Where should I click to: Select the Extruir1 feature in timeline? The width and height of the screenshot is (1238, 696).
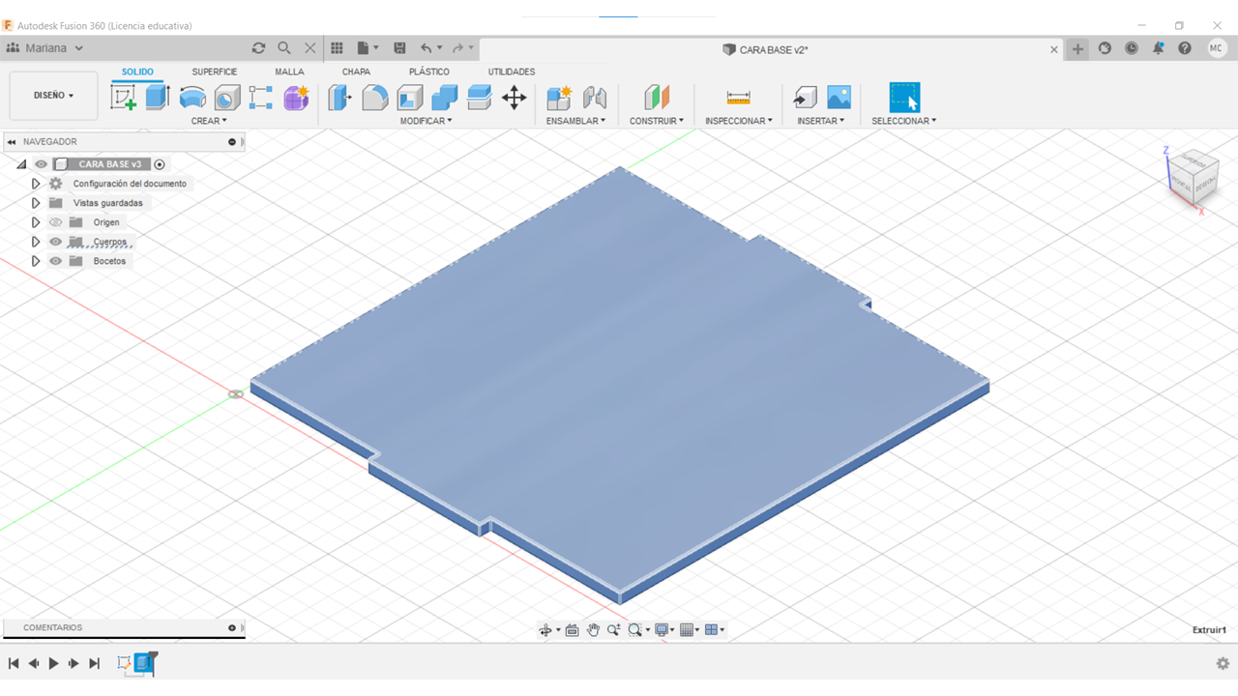145,663
